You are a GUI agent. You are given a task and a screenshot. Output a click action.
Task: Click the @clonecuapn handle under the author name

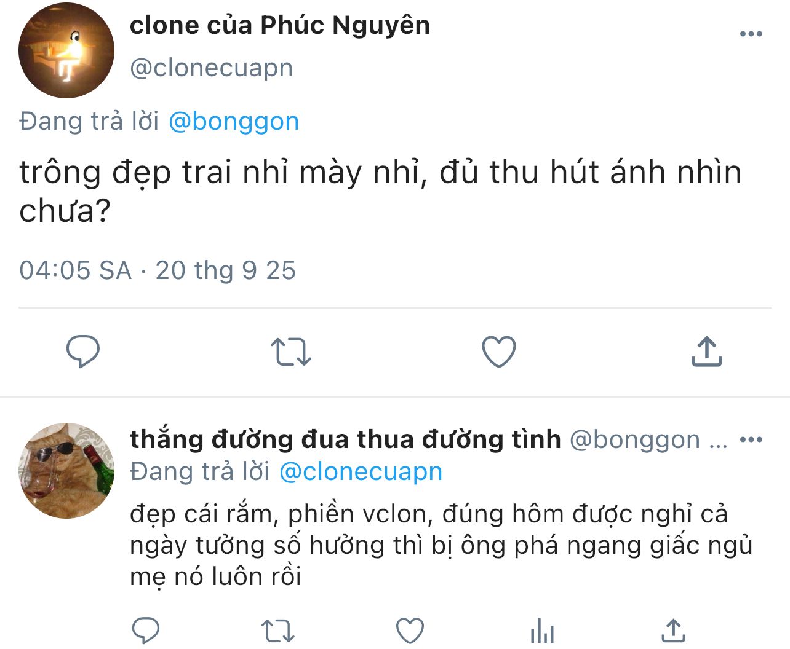pyautogui.click(x=211, y=68)
